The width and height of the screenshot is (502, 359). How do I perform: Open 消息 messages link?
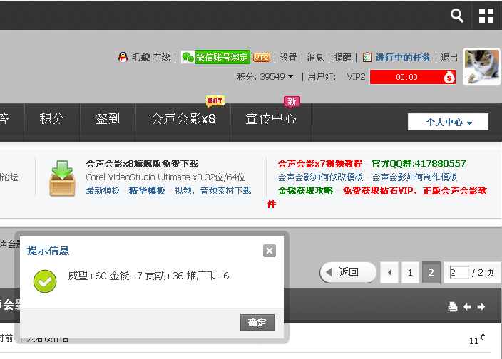(x=315, y=58)
